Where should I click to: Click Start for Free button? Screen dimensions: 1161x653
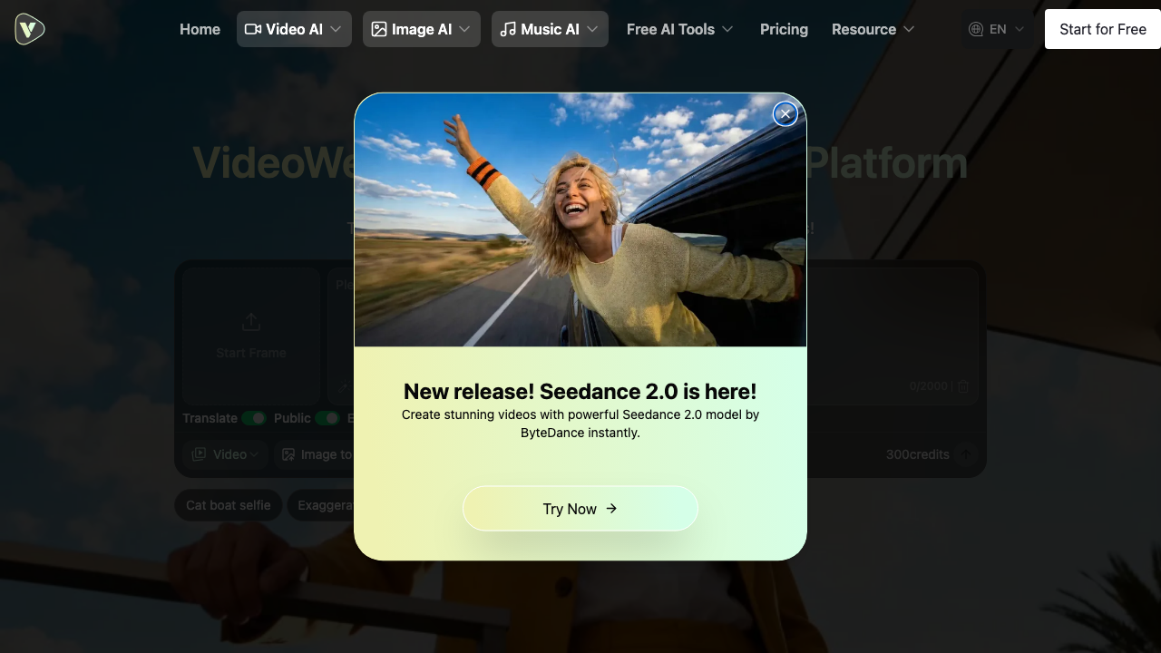(1103, 29)
